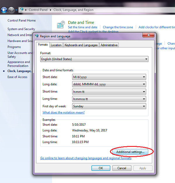The width and height of the screenshot is (175, 183).
Task: Click the Control Panel address bar icon
Action: pos(22,10)
